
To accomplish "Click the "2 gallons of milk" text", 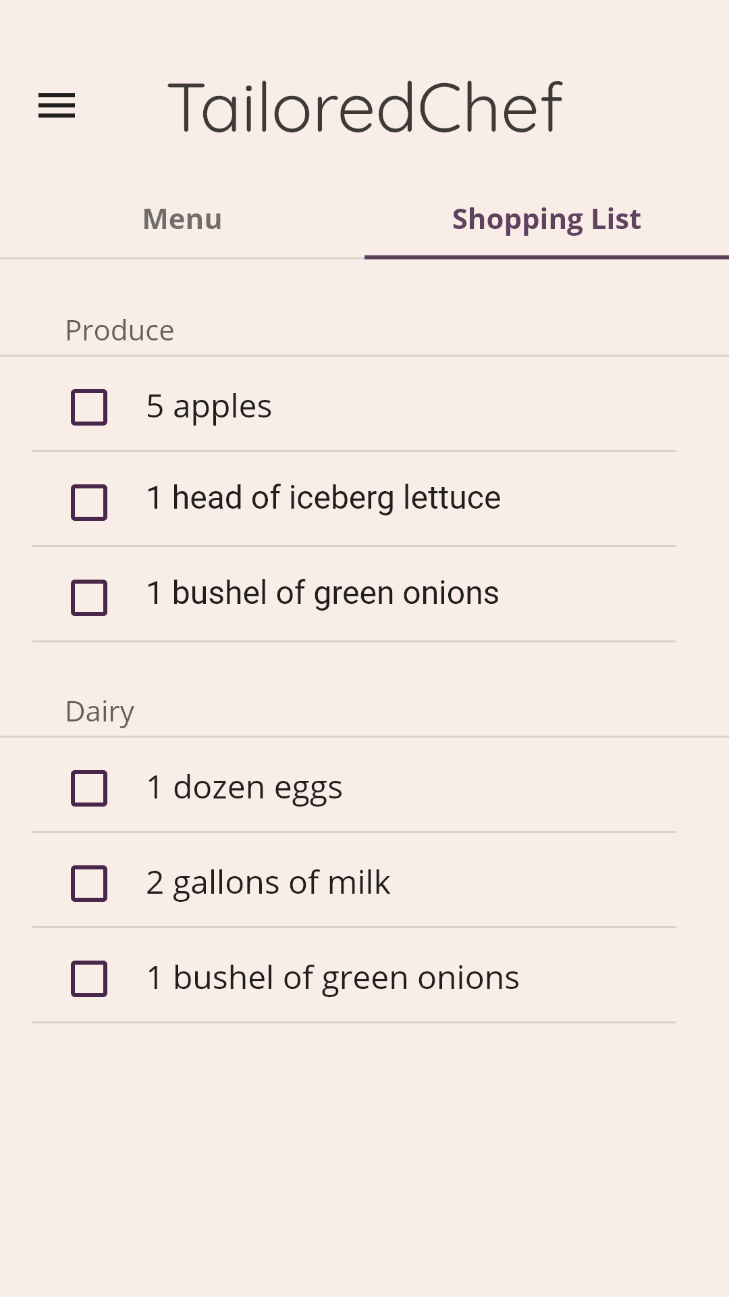I will tap(268, 883).
